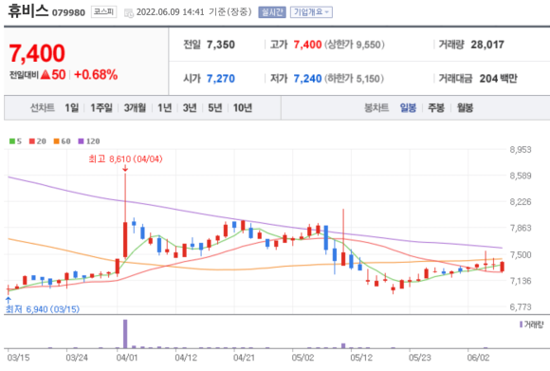Click the 05/23 date axis label
The height and width of the screenshot is (371, 550).
click(x=419, y=358)
